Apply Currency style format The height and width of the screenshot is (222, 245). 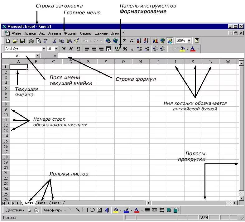click(118, 49)
